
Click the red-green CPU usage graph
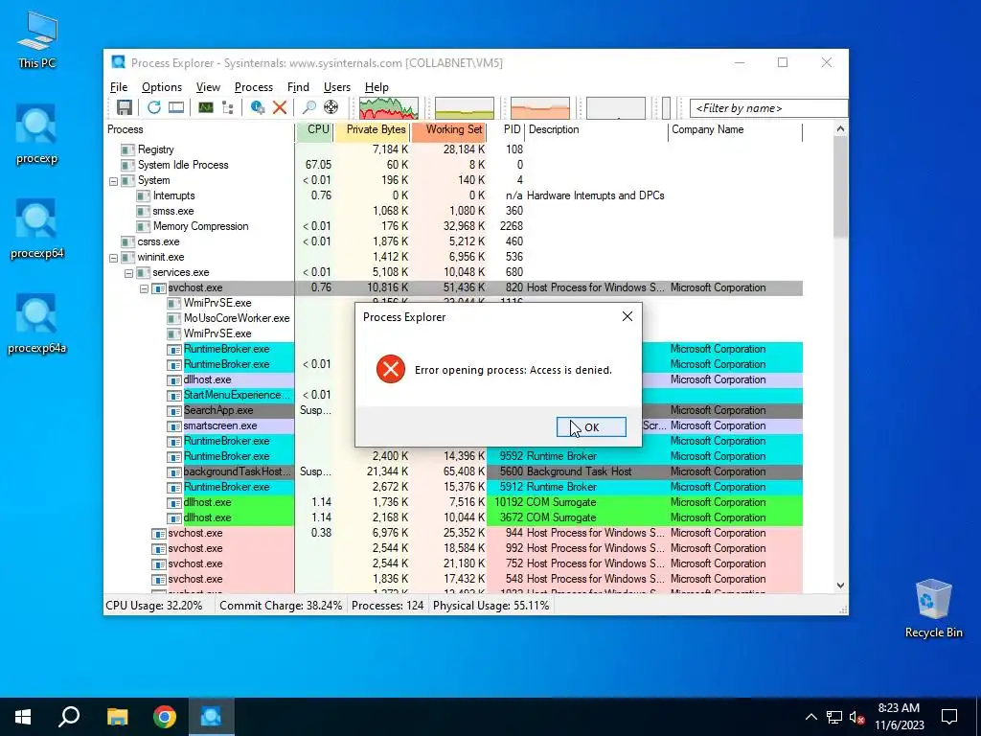pyautogui.click(x=389, y=107)
